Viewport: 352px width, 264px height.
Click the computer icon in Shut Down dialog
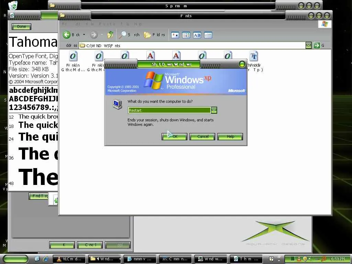(x=117, y=104)
